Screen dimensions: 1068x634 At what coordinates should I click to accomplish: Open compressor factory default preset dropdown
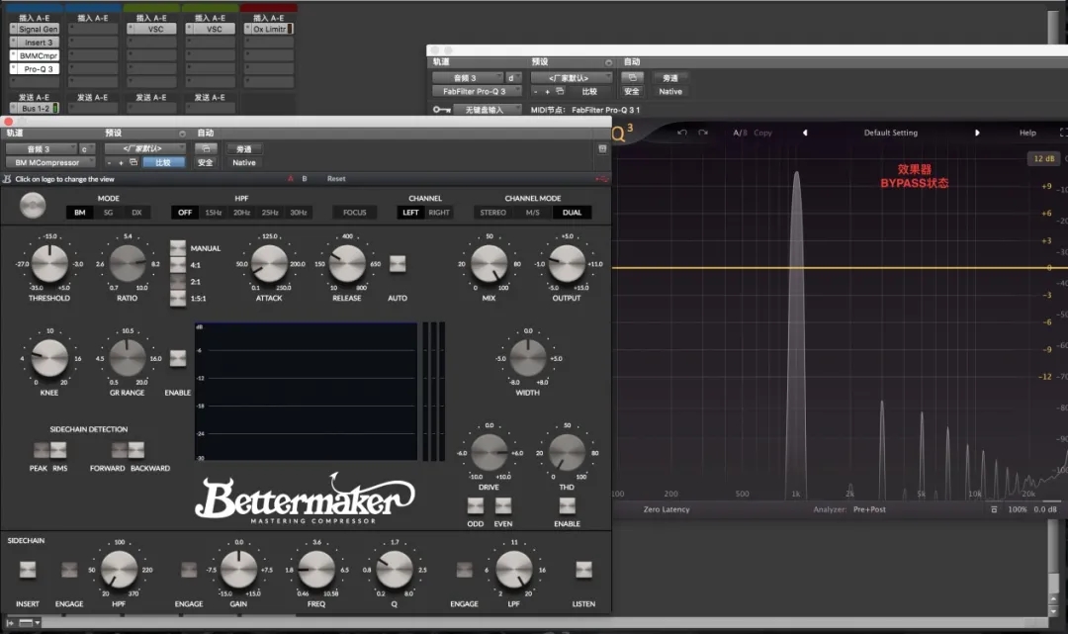[x=144, y=148]
